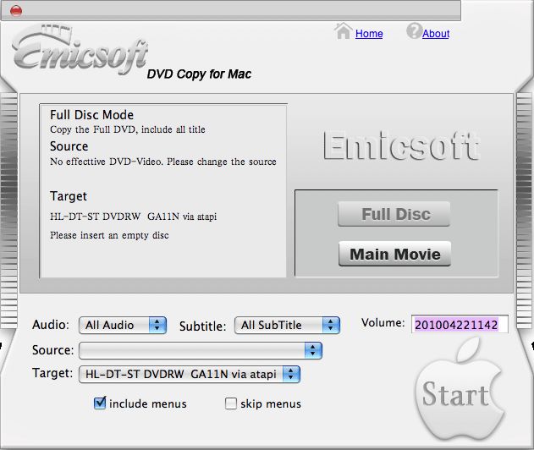Close the window with the red button
Screen dimensions: 534x450
pos(16,11)
